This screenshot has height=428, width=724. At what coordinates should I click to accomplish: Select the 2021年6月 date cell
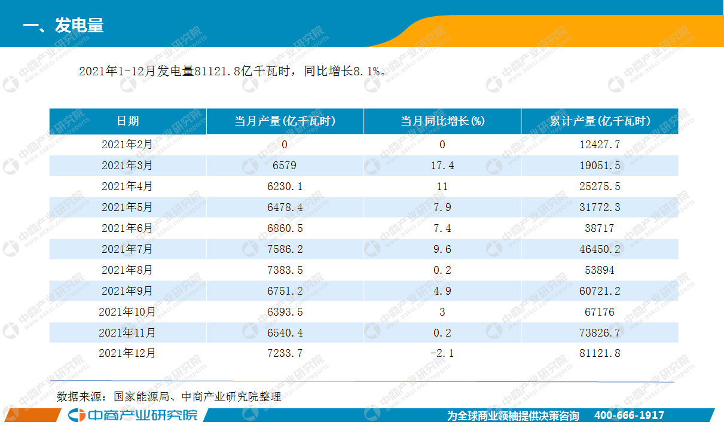point(127,228)
